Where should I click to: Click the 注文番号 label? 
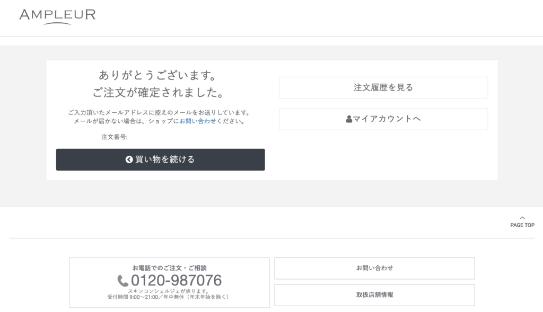click(115, 137)
